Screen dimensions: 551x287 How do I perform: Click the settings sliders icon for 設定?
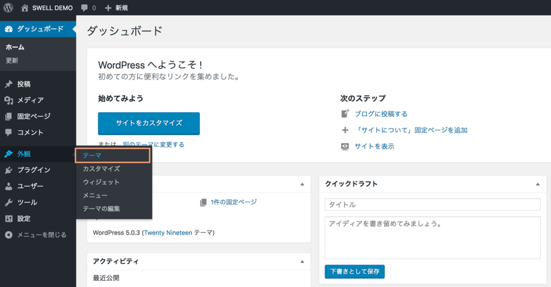[x=9, y=219]
